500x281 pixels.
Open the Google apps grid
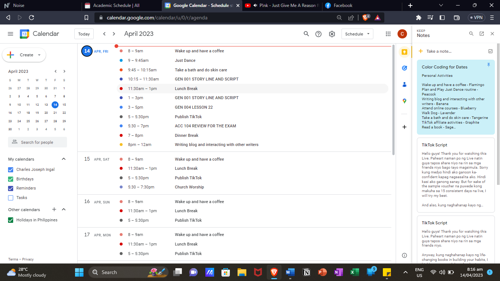tap(388, 34)
